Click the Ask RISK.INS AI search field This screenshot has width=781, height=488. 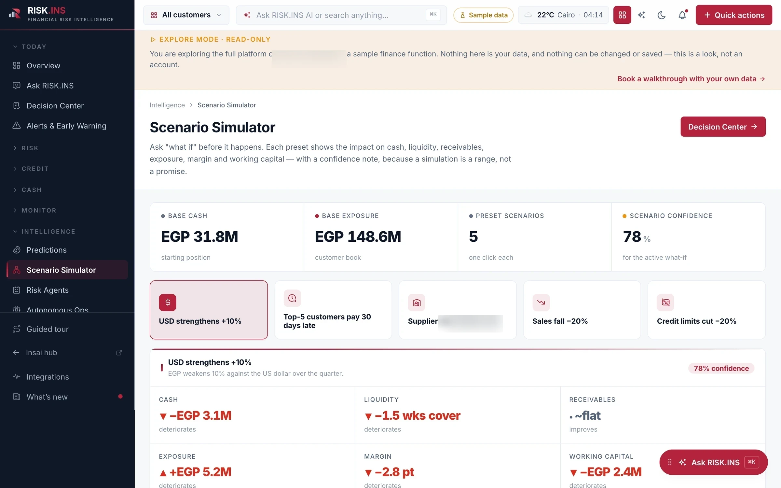pos(341,15)
